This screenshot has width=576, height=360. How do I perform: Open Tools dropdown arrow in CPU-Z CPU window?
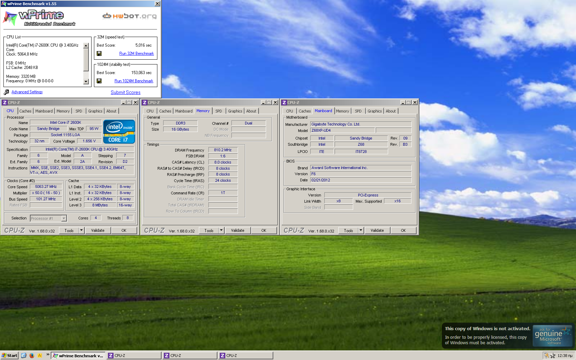tap(81, 230)
